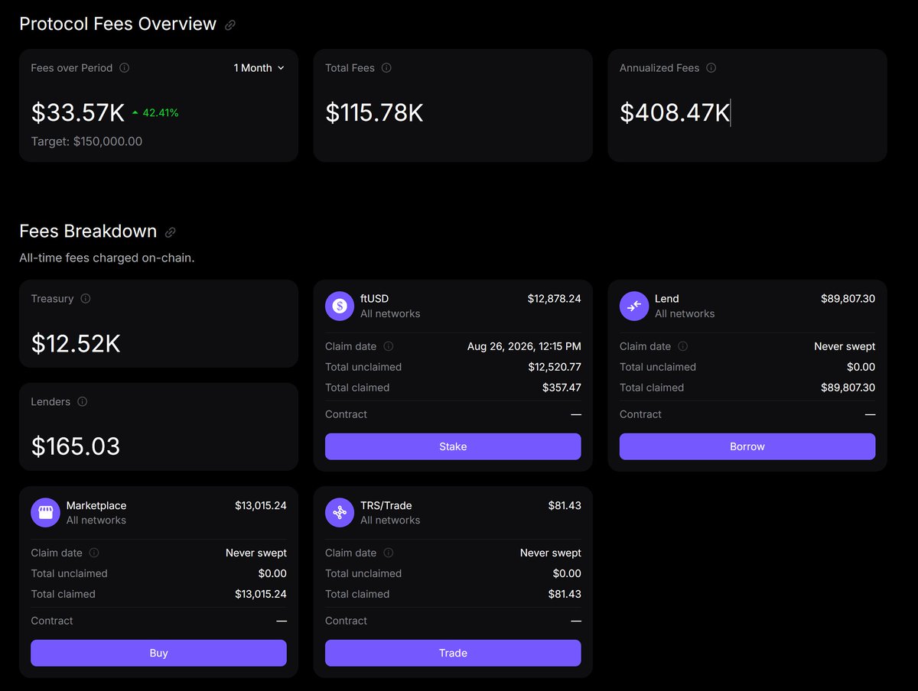This screenshot has height=691, width=918.
Task: Info icon by ftUSD Claim date
Action: pyautogui.click(x=389, y=346)
